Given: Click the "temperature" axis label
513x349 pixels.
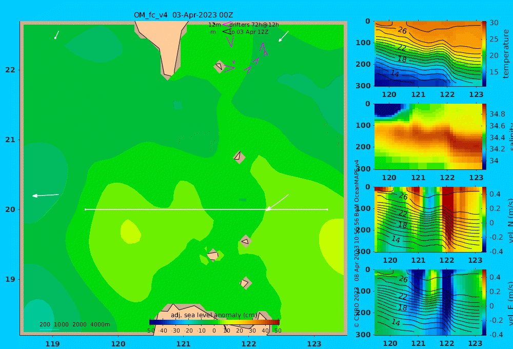Looking at the screenshot, I should point(506,54).
